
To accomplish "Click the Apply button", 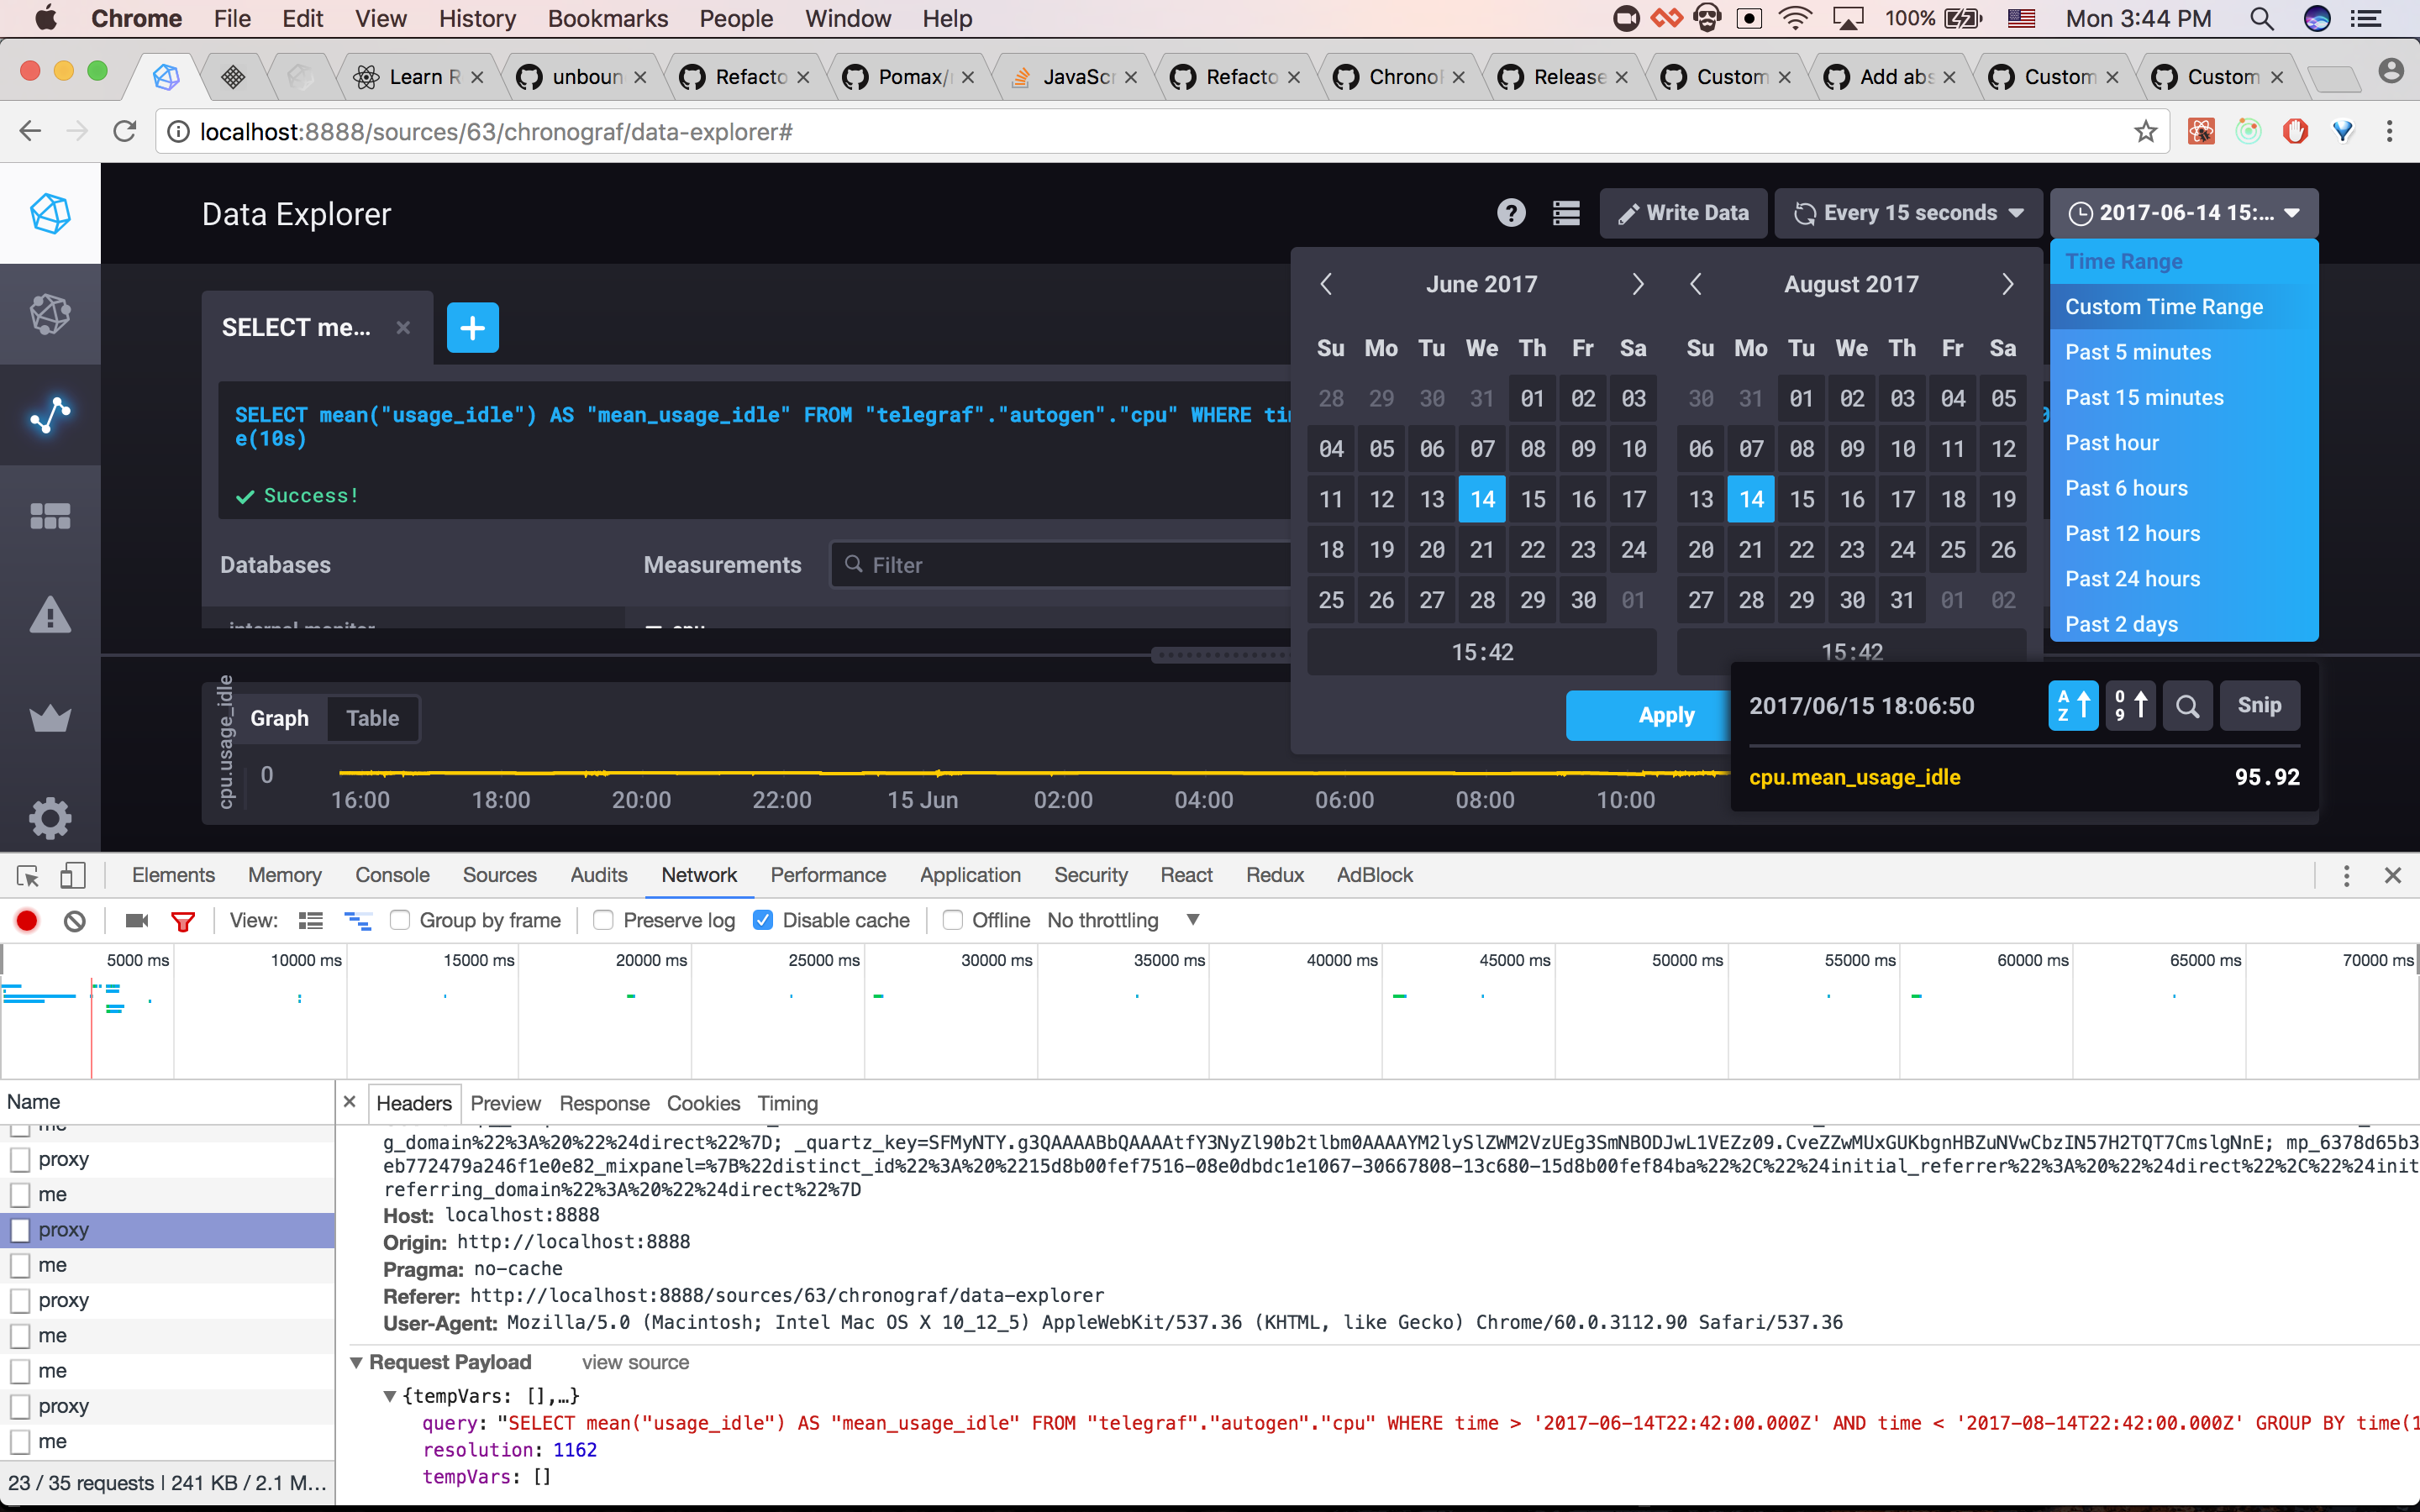I will pyautogui.click(x=1665, y=715).
